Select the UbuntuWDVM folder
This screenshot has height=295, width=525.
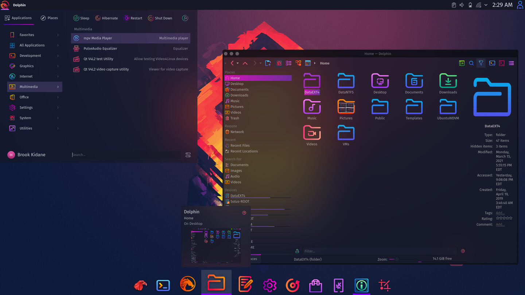click(448, 110)
